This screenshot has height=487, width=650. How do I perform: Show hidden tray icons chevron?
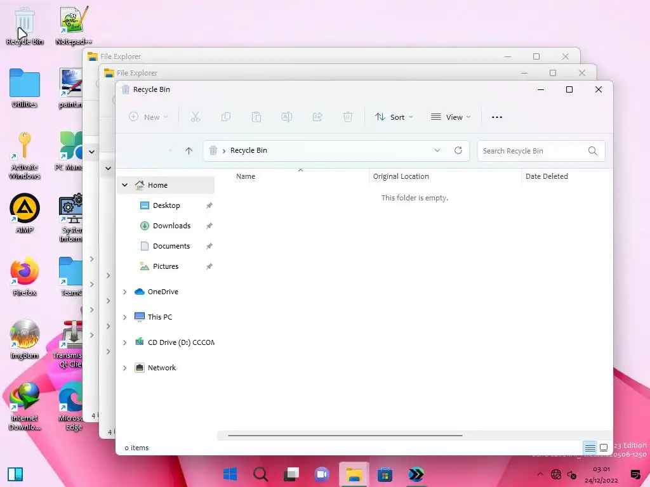(540, 474)
